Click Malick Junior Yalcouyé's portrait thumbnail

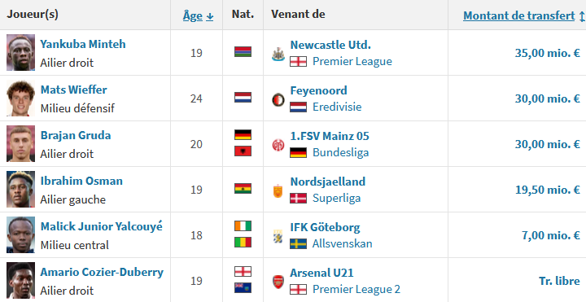(x=20, y=234)
